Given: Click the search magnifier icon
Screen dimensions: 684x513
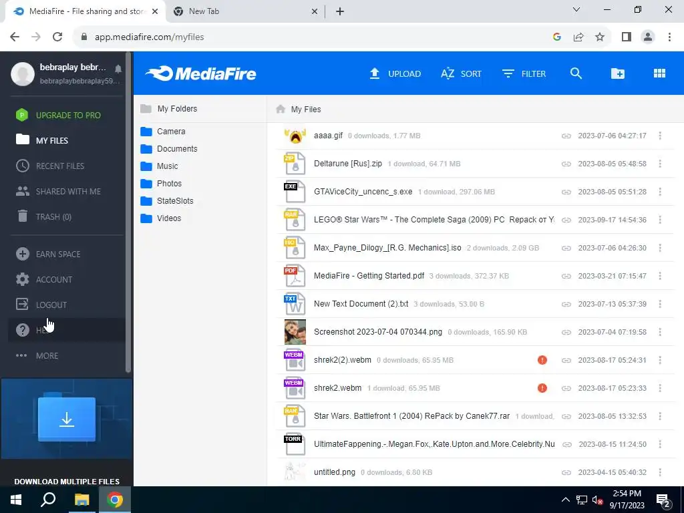Looking at the screenshot, I should [576, 73].
